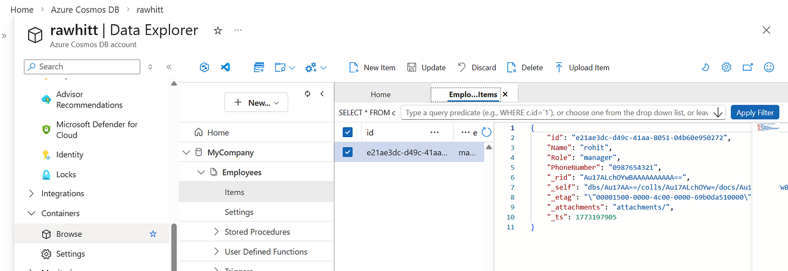The height and width of the screenshot is (271, 788).
Task: Select Items under Employees
Action: tap(256, 192)
